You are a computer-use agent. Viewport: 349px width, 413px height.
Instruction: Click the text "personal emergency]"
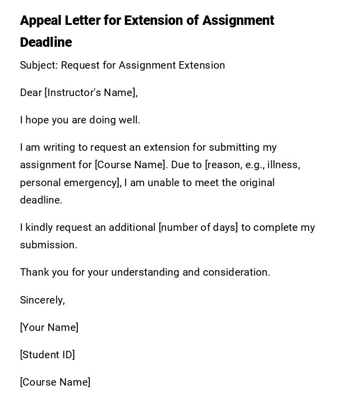click(70, 183)
